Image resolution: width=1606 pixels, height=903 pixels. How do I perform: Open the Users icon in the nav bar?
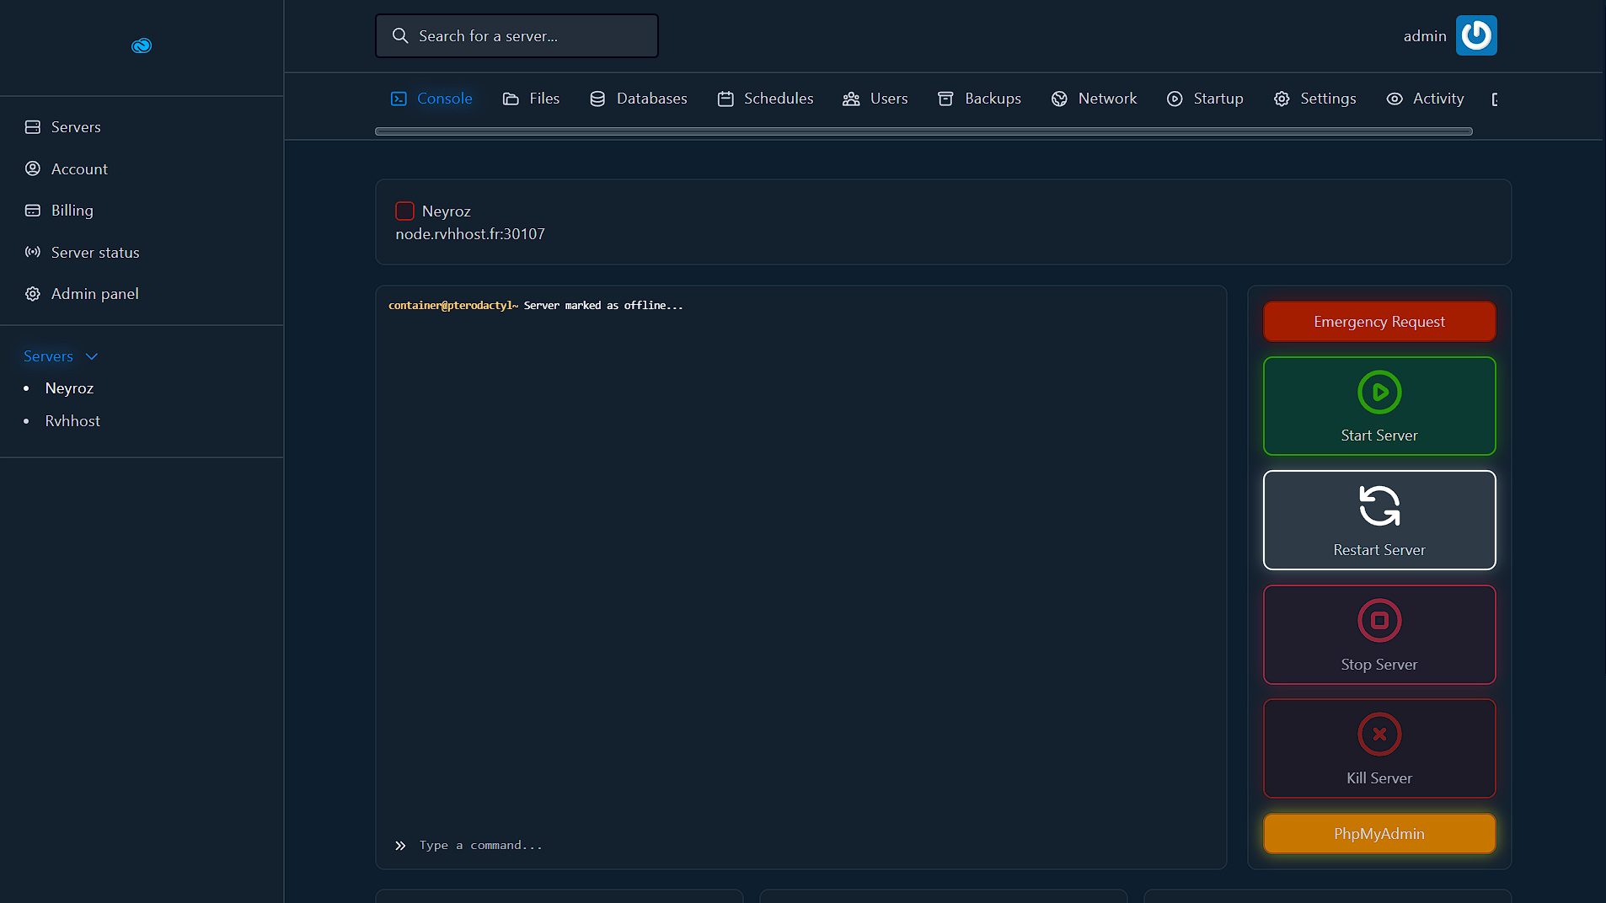(x=851, y=99)
